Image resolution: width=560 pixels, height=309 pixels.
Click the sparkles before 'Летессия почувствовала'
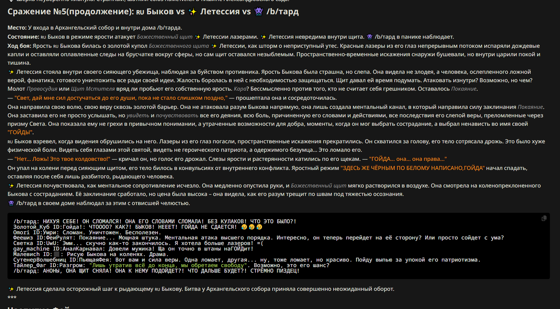point(11,186)
